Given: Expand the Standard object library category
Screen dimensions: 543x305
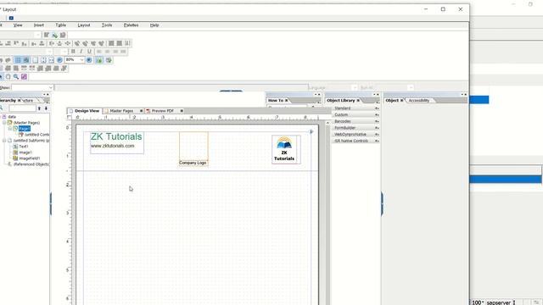Looking at the screenshot, I should click(x=355, y=108).
